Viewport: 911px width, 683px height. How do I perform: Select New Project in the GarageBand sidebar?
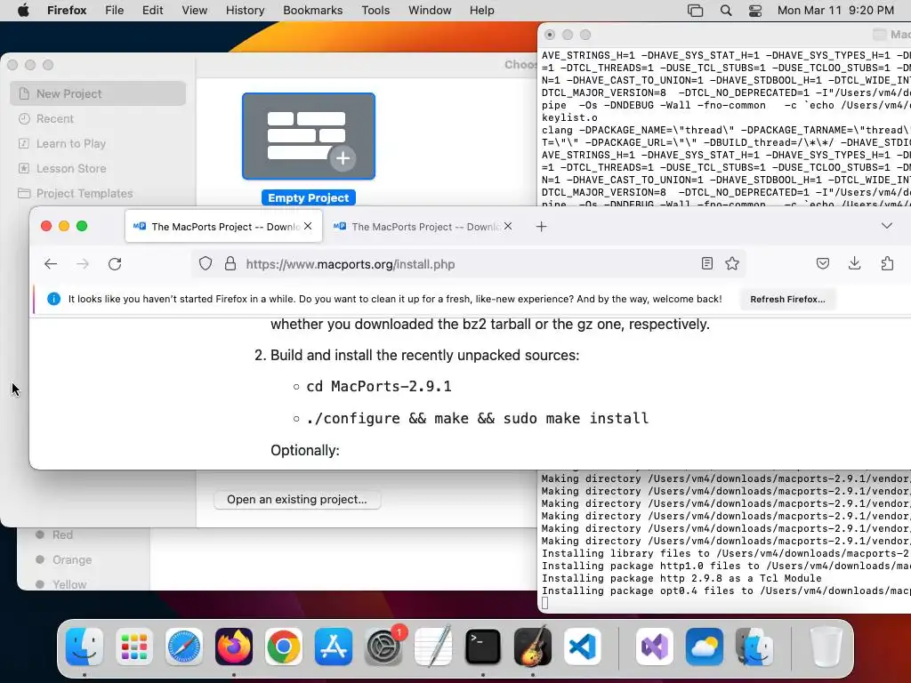[x=98, y=93]
